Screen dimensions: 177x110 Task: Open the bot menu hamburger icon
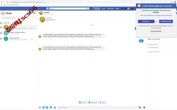coord(40,108)
